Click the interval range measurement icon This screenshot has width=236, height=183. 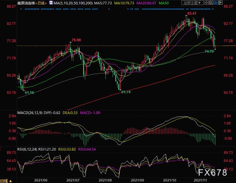click(x=211, y=3)
